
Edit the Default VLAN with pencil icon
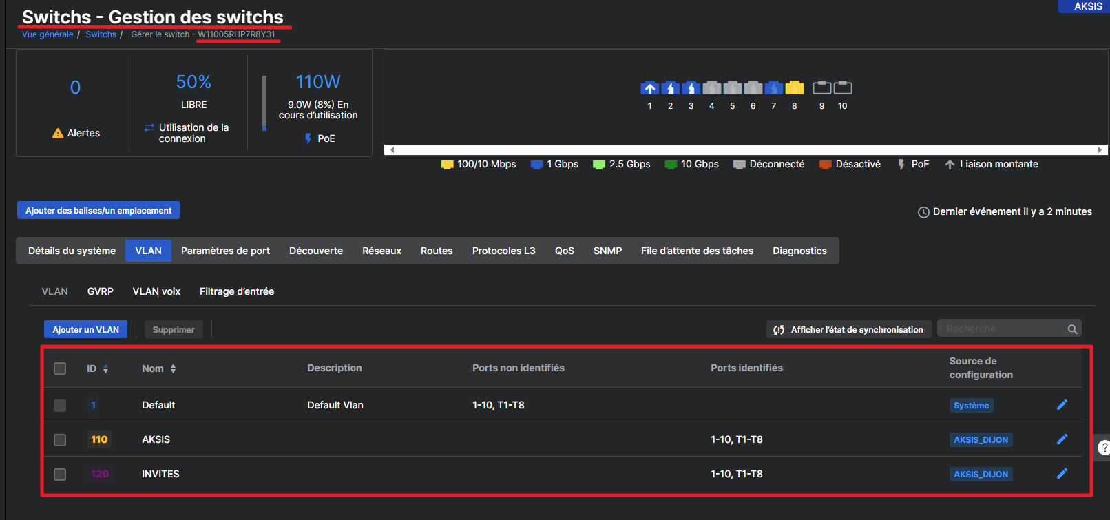[x=1062, y=404]
